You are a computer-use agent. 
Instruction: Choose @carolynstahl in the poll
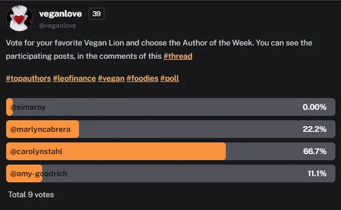171,151
